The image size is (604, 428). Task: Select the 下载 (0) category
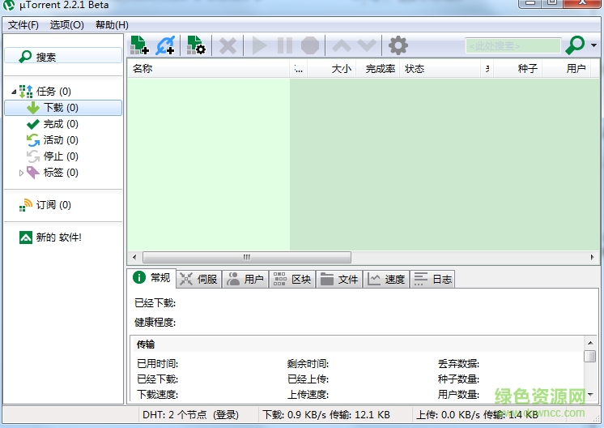point(63,108)
